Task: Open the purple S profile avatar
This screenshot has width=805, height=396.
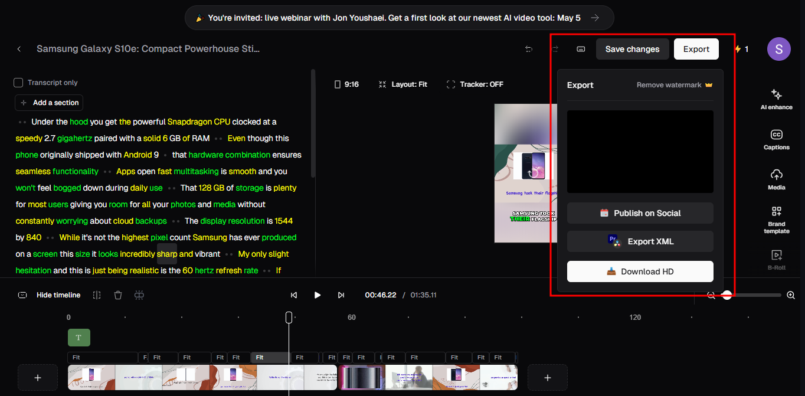Action: pos(779,49)
